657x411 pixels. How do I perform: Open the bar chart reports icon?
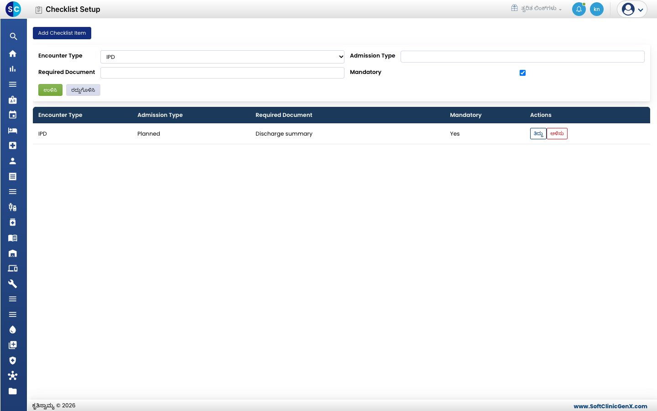point(13,69)
